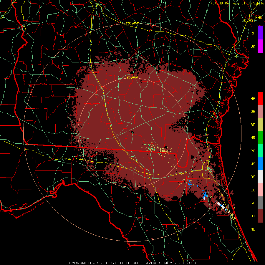Click the 50 NMI range ring label

pos(132,78)
